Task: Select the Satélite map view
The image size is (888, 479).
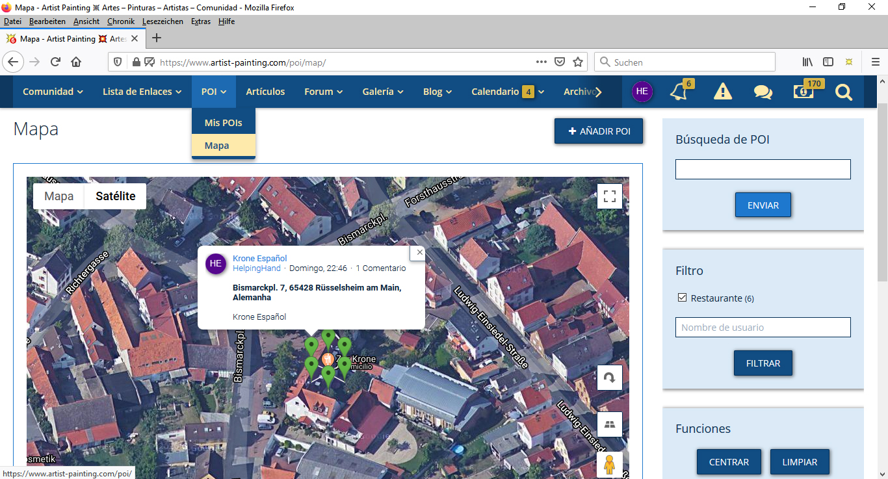Action: pyautogui.click(x=115, y=196)
